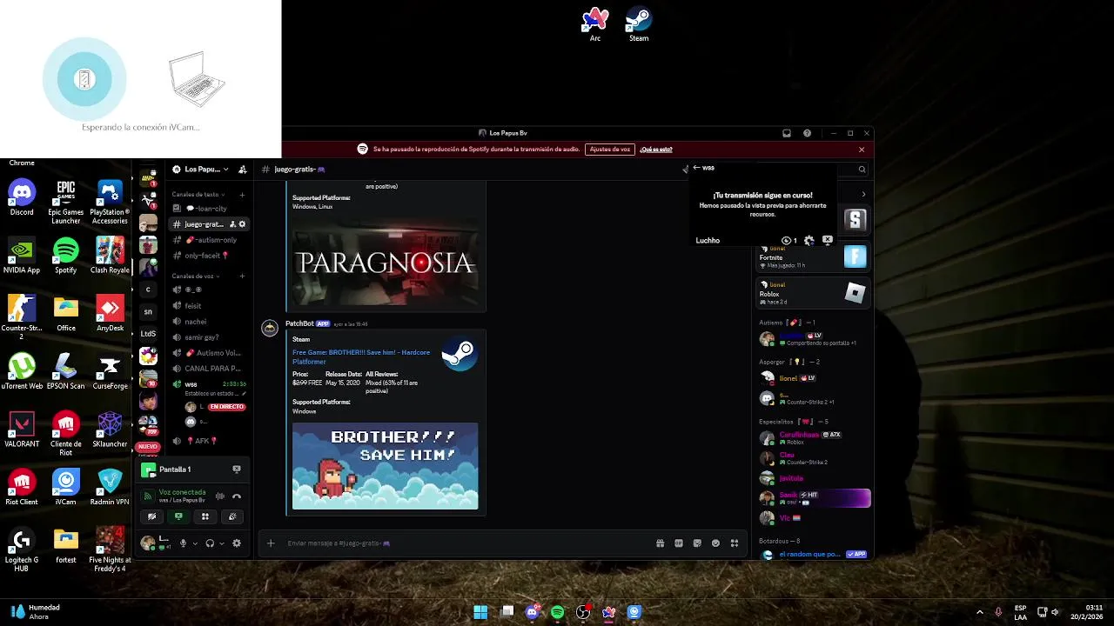Open the Arc browser desktop shortcut
This screenshot has height=626, width=1114.
(595, 24)
